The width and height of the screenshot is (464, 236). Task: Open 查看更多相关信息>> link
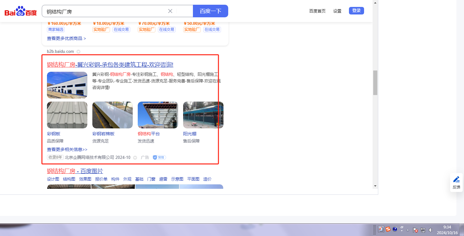pos(67,149)
